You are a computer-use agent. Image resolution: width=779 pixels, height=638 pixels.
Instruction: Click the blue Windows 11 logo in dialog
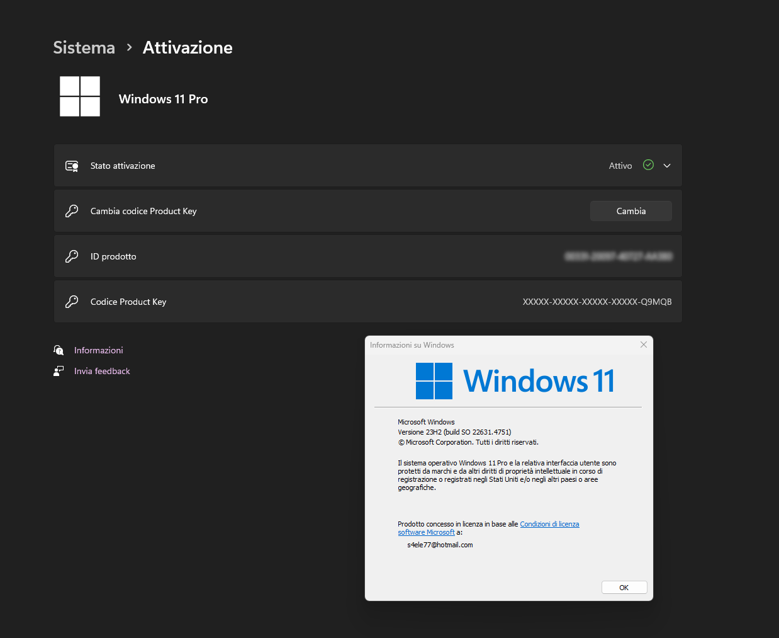[515, 381]
